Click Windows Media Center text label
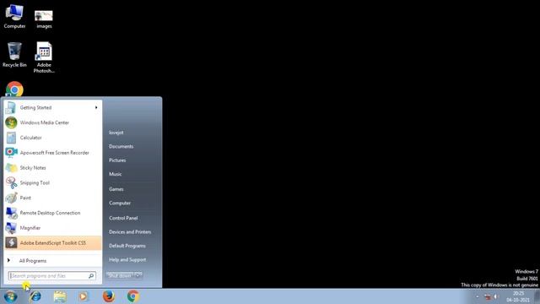This screenshot has height=304, width=540. [x=45, y=122]
